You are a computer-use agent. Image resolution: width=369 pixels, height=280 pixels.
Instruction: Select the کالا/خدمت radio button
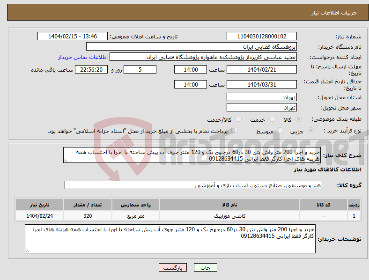coord(239,119)
